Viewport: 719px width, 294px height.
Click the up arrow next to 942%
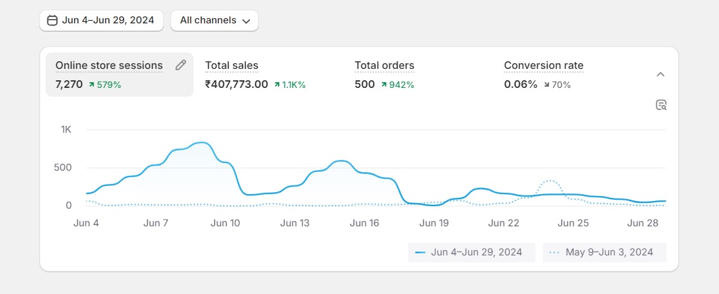coord(384,84)
